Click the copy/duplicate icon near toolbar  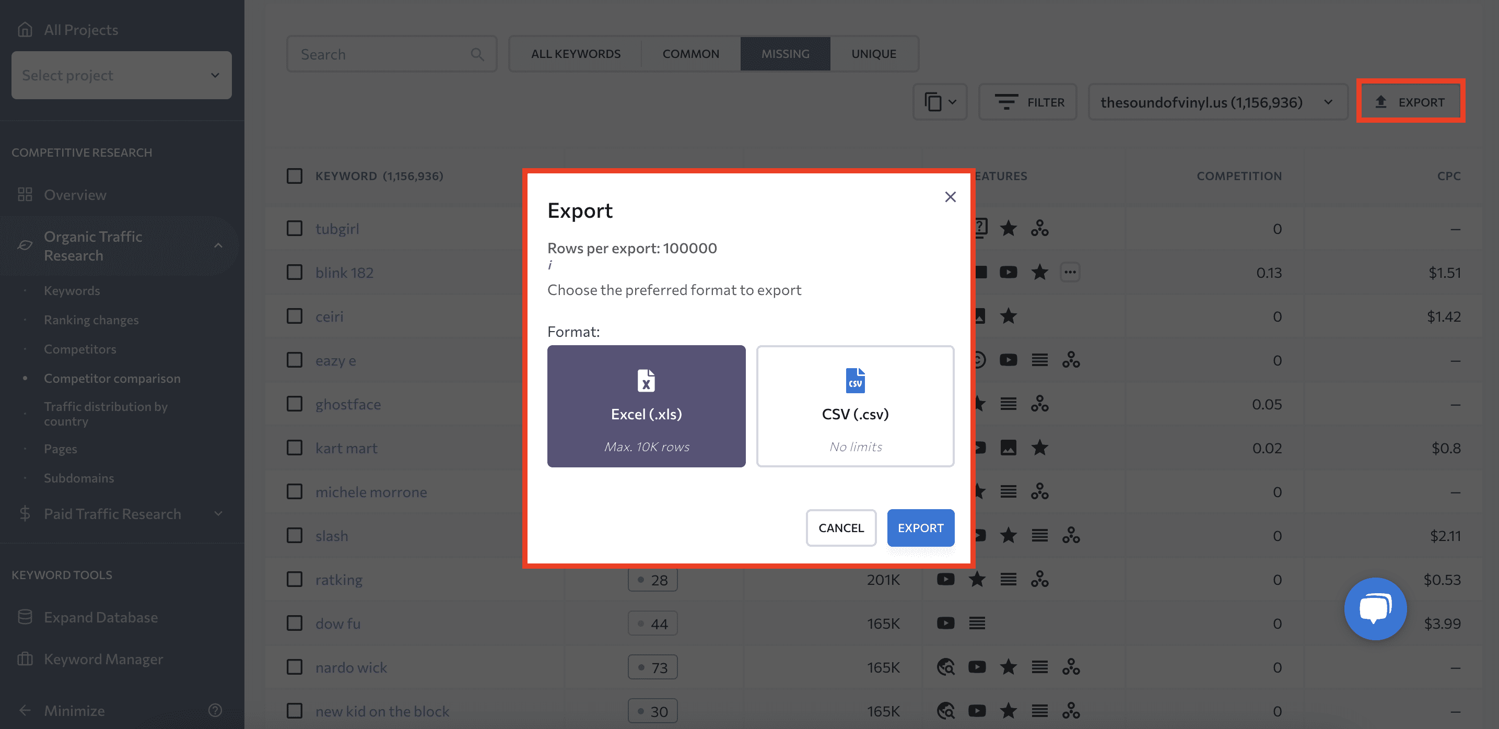[x=933, y=102]
